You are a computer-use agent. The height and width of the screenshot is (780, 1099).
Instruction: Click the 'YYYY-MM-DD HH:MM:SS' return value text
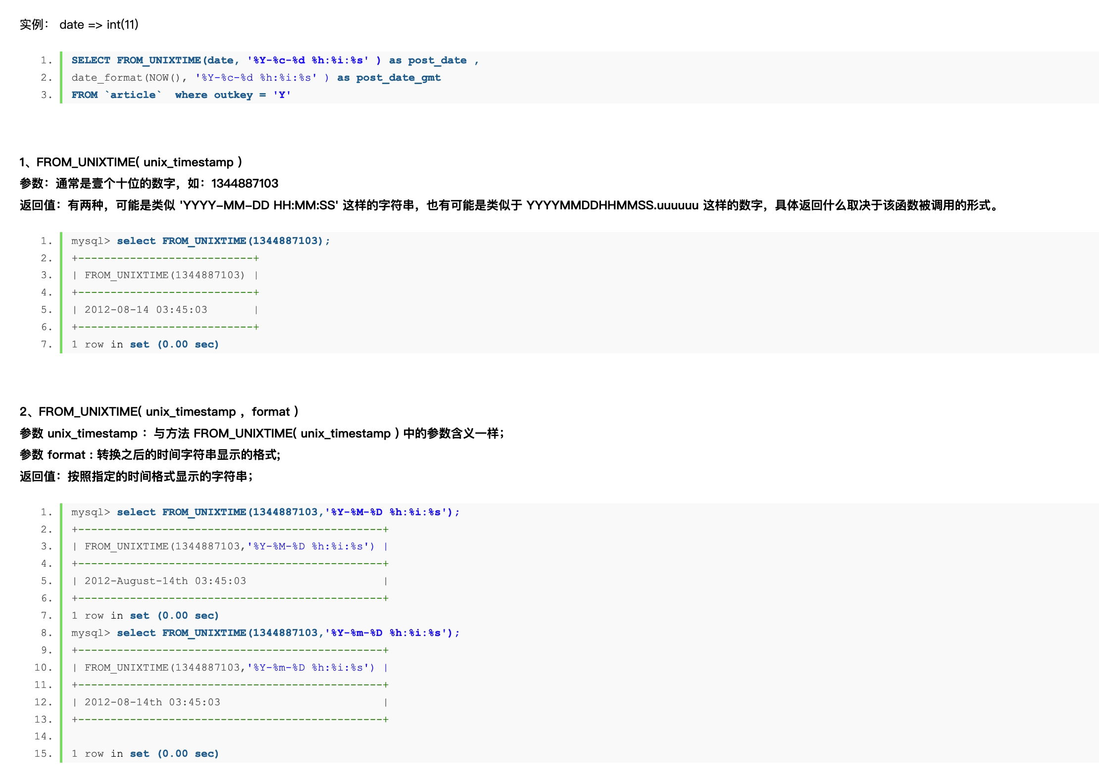point(258,205)
